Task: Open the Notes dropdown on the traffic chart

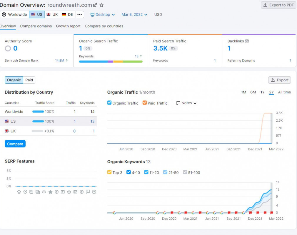Action: [x=186, y=103]
